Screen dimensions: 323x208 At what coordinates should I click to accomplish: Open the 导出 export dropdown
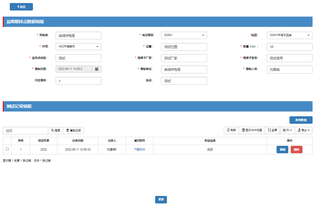tap(304, 130)
